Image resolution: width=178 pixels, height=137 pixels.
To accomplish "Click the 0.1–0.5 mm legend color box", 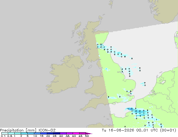I will click(x=5, y=133).
